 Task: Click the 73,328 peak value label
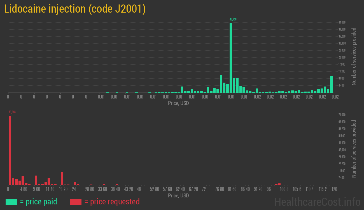(12, 112)
